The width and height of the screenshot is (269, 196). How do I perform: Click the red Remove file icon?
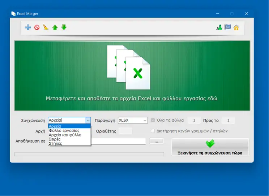(x=37, y=27)
